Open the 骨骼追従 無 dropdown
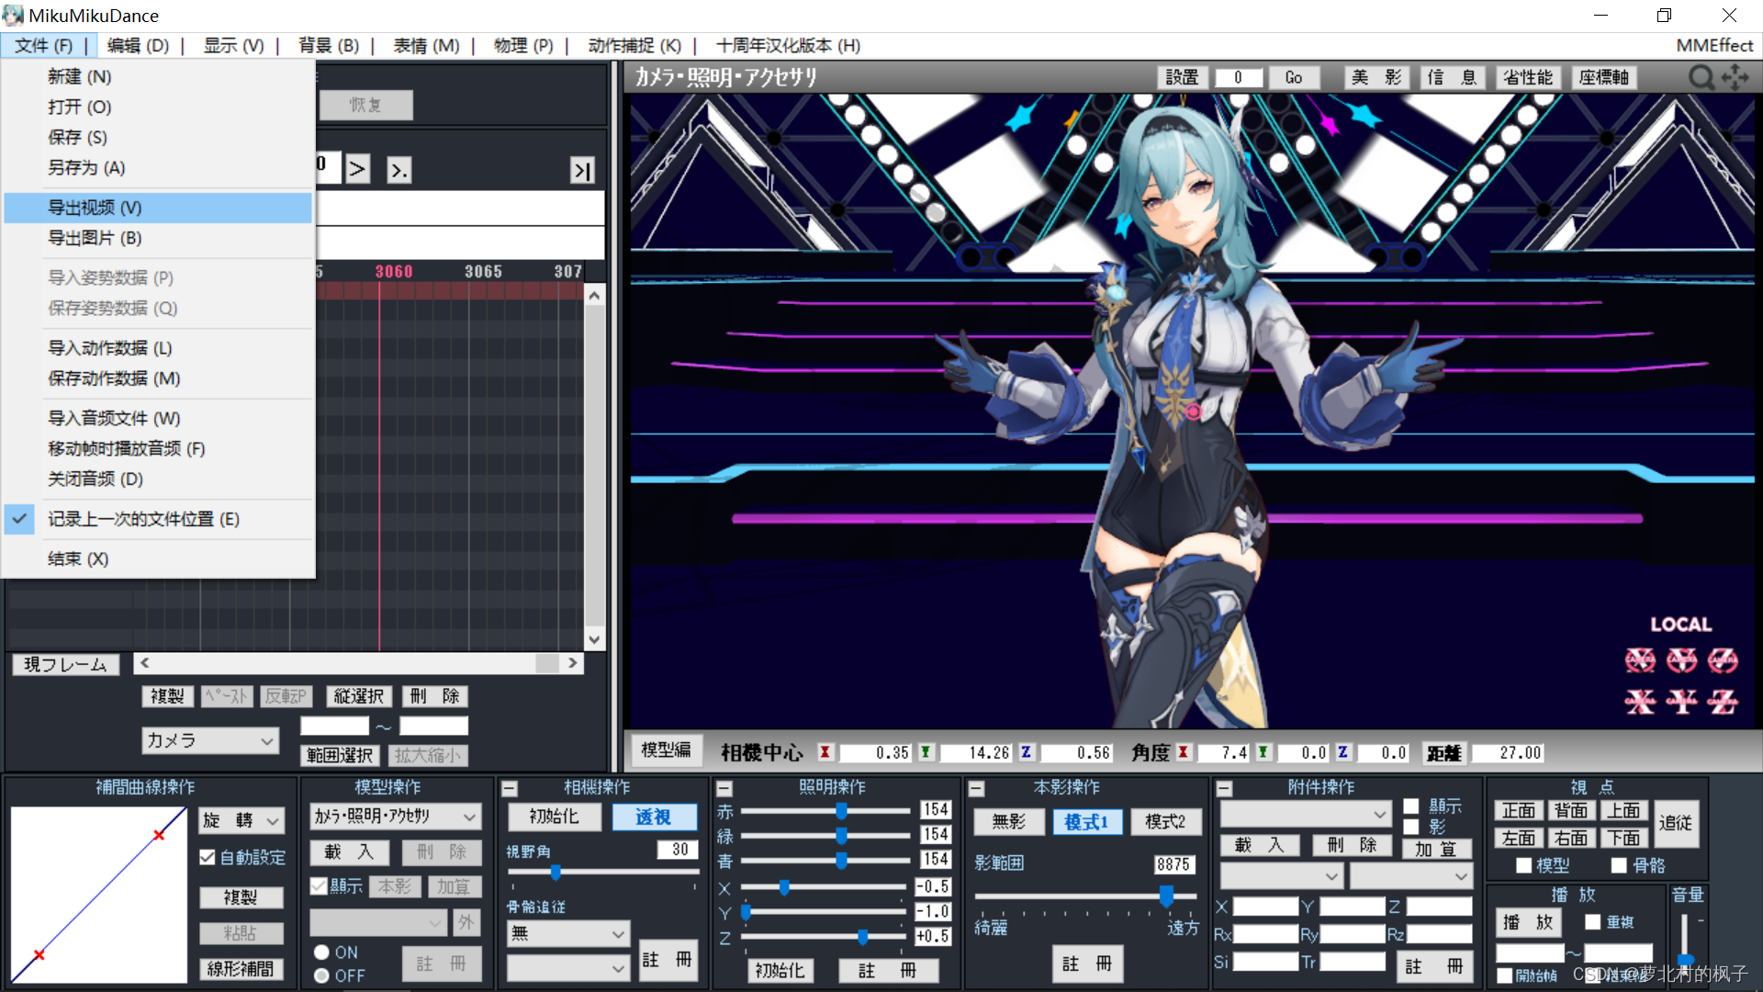The image size is (1763, 992). (568, 933)
